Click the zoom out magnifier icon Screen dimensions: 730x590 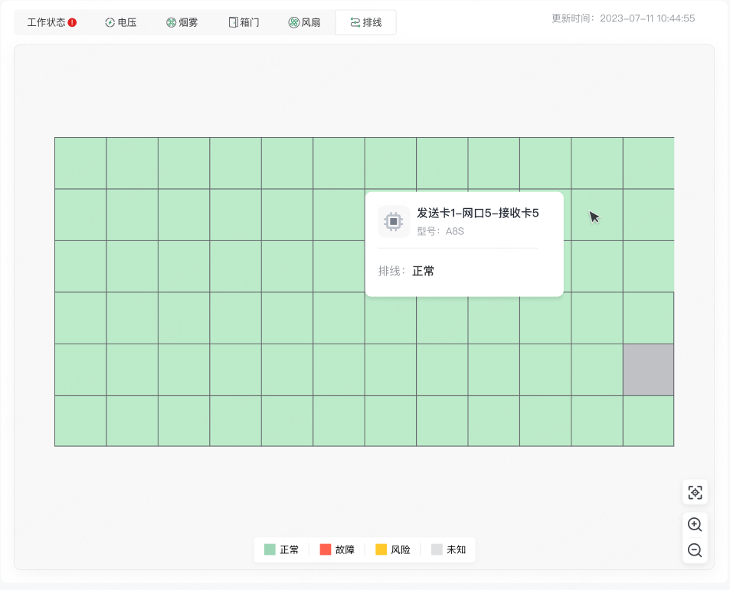(695, 550)
